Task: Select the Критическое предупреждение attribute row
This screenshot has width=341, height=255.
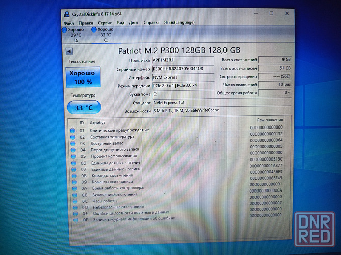Action: click(177, 129)
